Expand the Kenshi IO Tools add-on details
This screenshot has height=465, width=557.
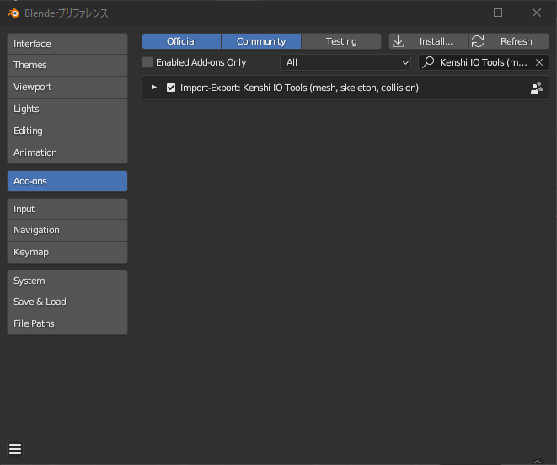pos(154,88)
